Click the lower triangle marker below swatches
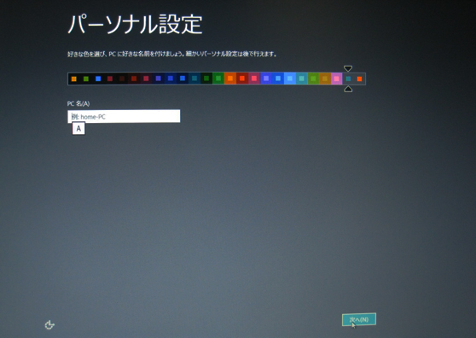Screen dimensions: 476x338 click(x=348, y=89)
